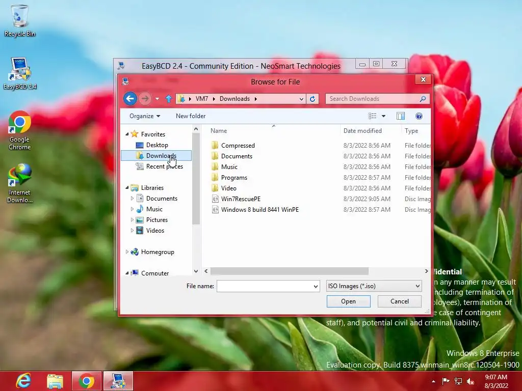Image resolution: width=522 pixels, height=391 pixels.
Task: Show hidden system tray icons
Action: click(x=433, y=381)
